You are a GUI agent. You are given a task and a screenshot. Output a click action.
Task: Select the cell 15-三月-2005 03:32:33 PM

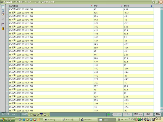coord(51,93)
